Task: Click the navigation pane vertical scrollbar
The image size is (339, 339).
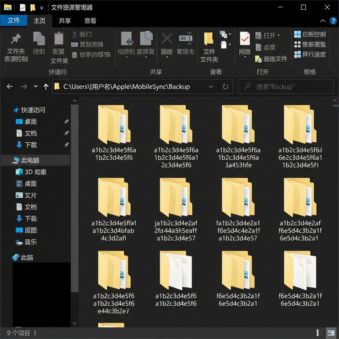Action: 75,199
